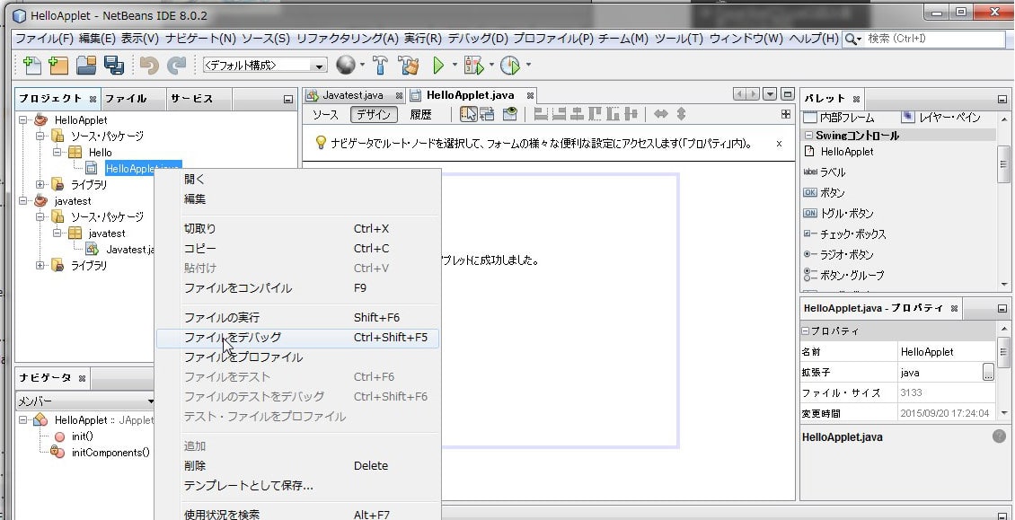Click the Open Project folder icon
1015x520 pixels.
point(86,65)
